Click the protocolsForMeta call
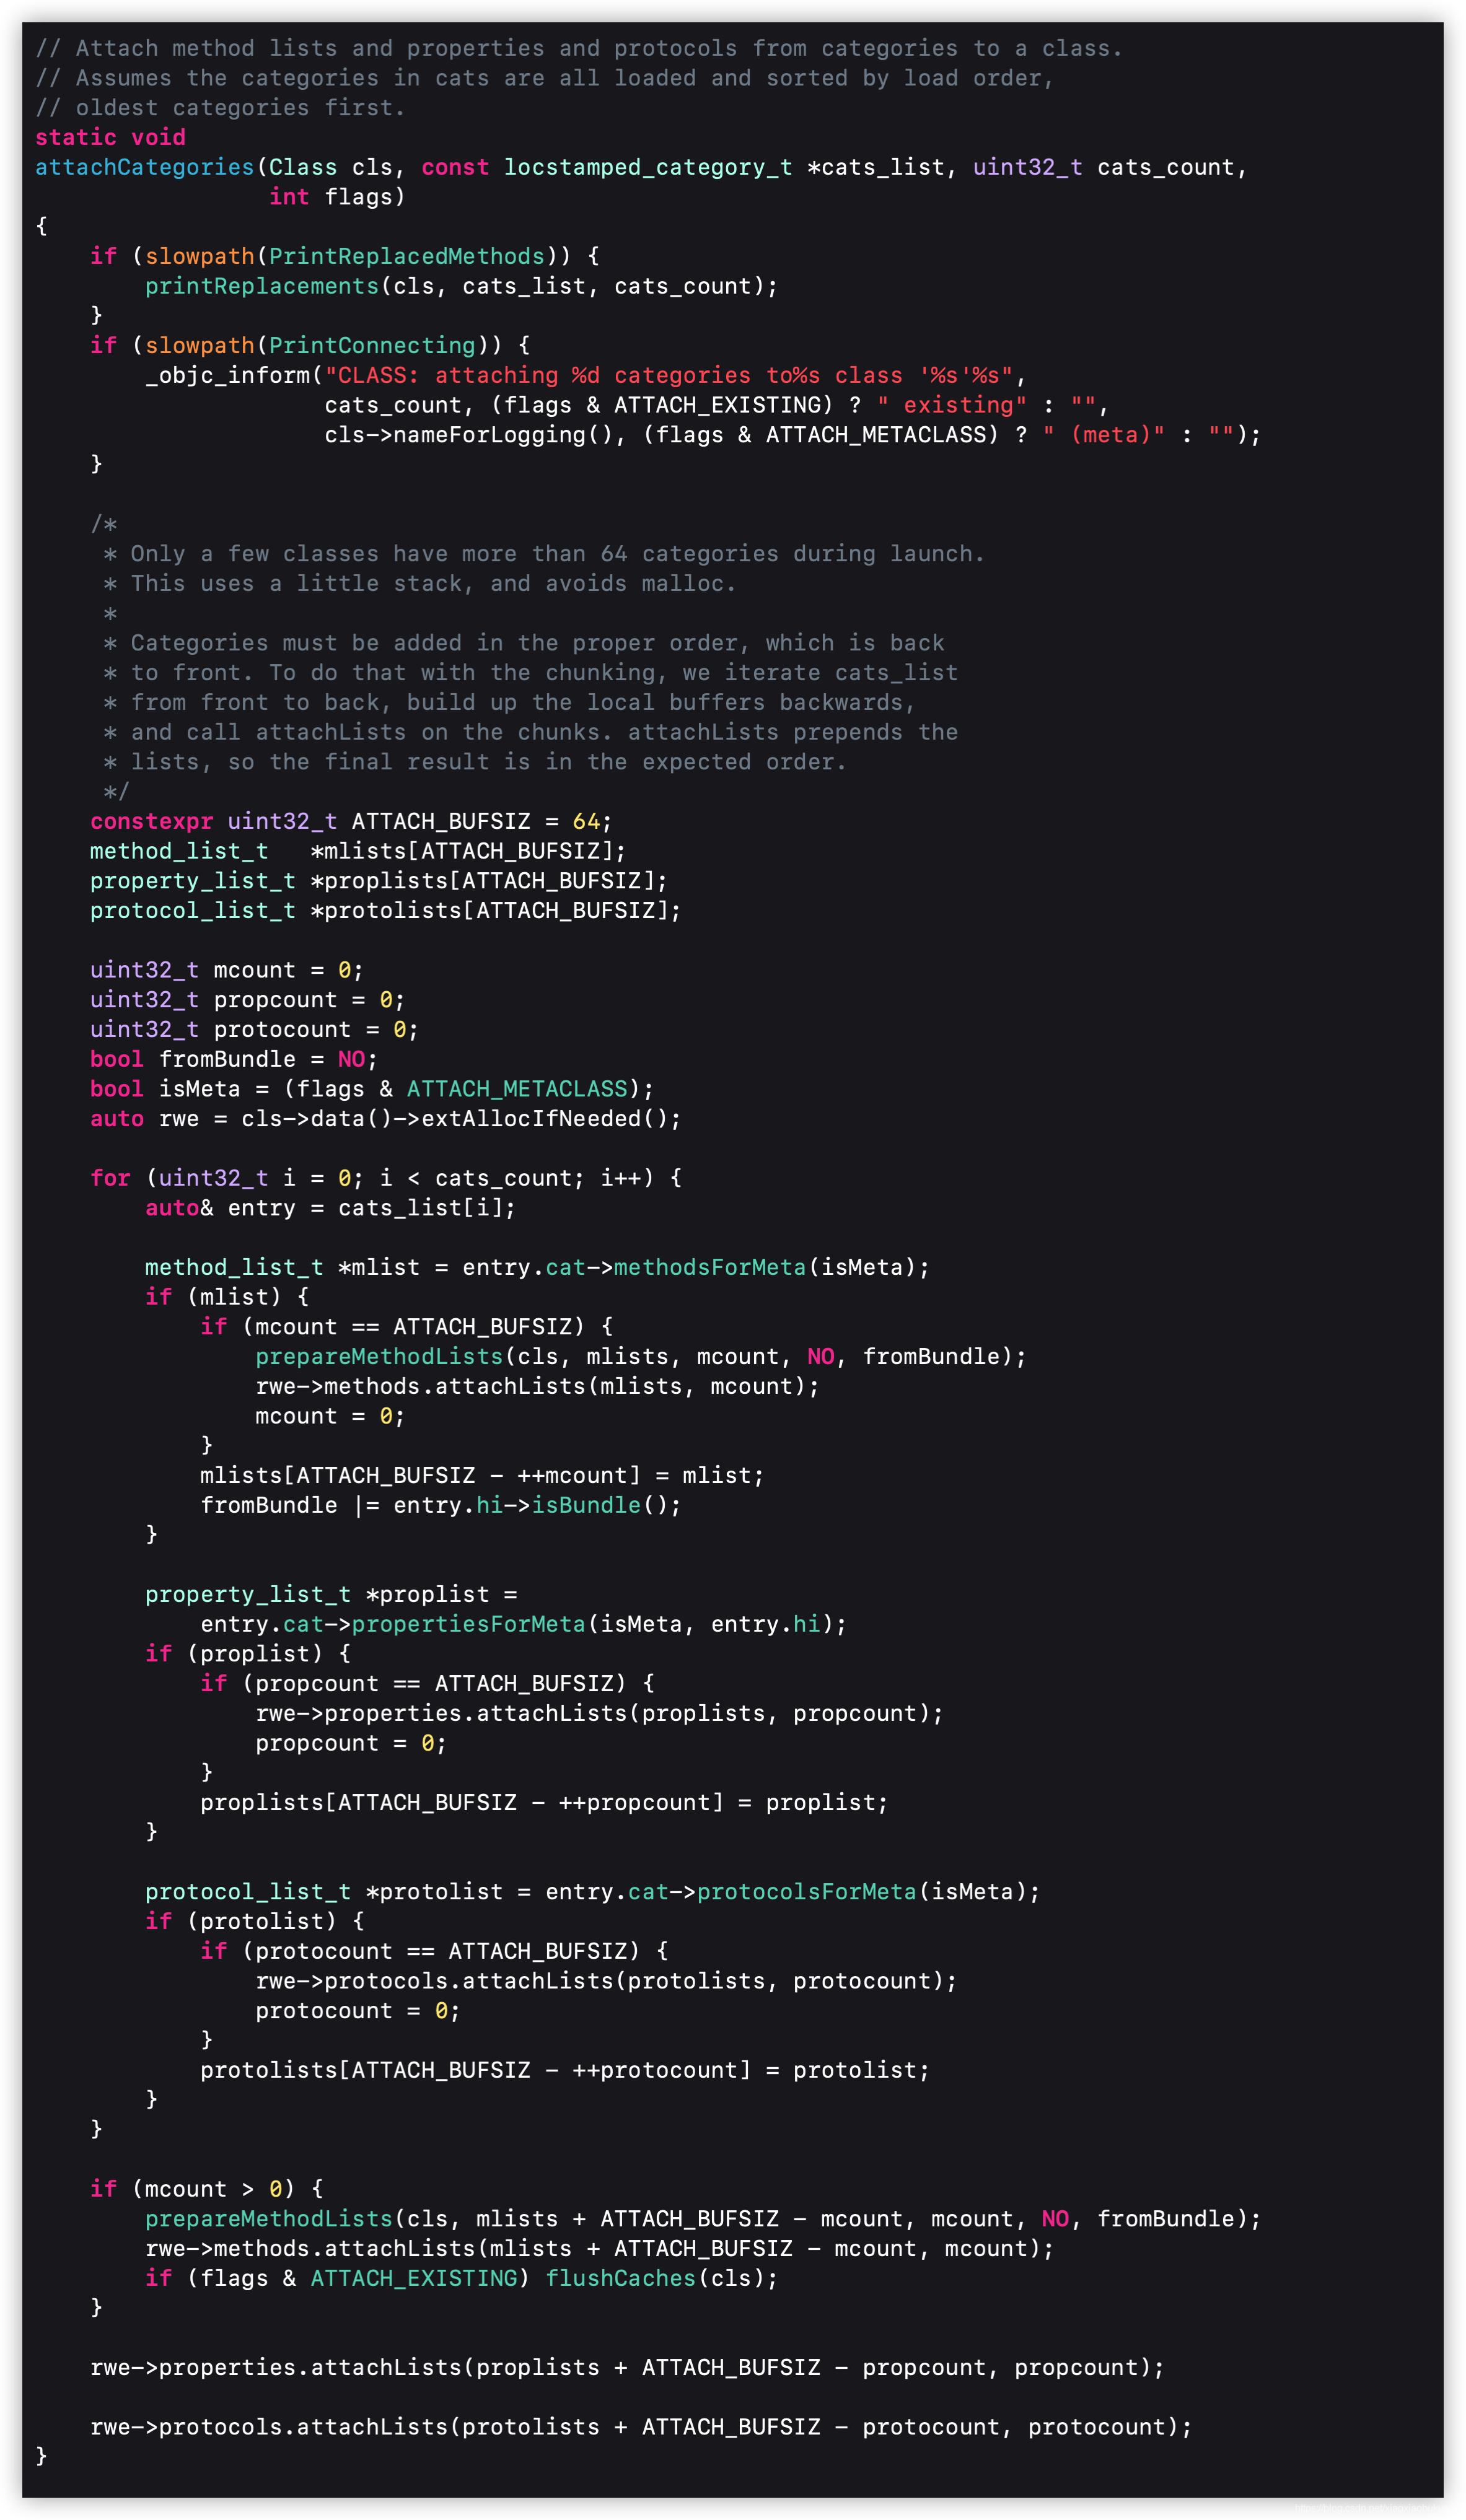1466x2520 pixels. click(806, 1892)
